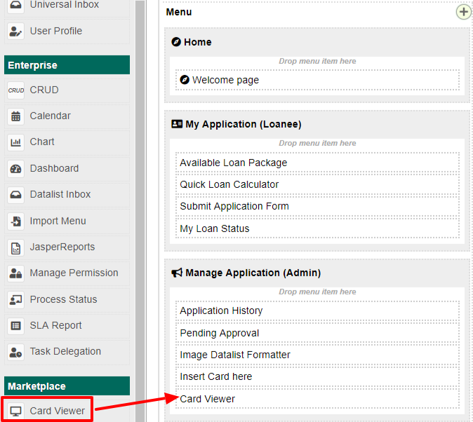Click the Calendar icon in sidebar
The image size is (473, 422).
[15, 116]
